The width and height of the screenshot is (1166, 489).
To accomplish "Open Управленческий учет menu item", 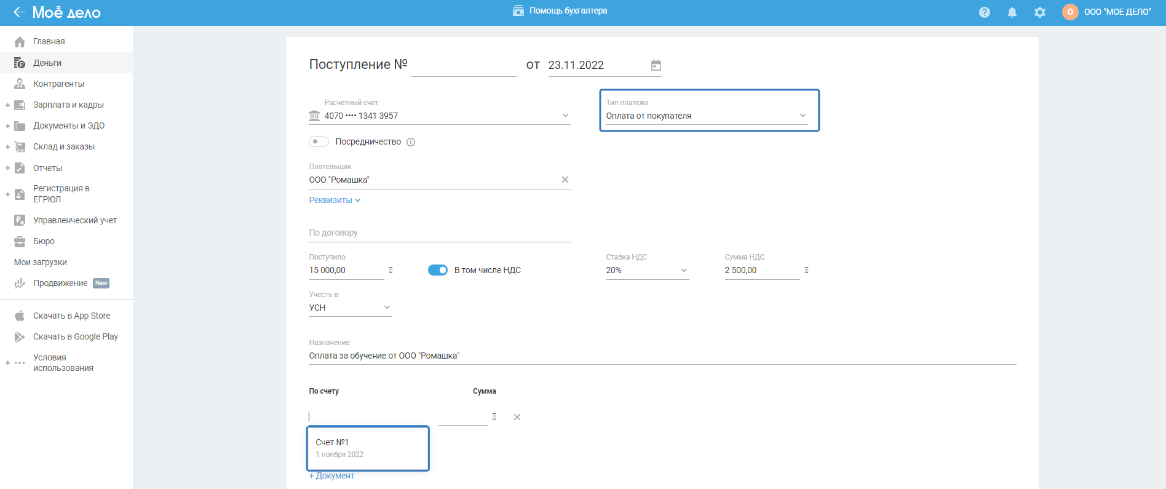I will tap(74, 220).
